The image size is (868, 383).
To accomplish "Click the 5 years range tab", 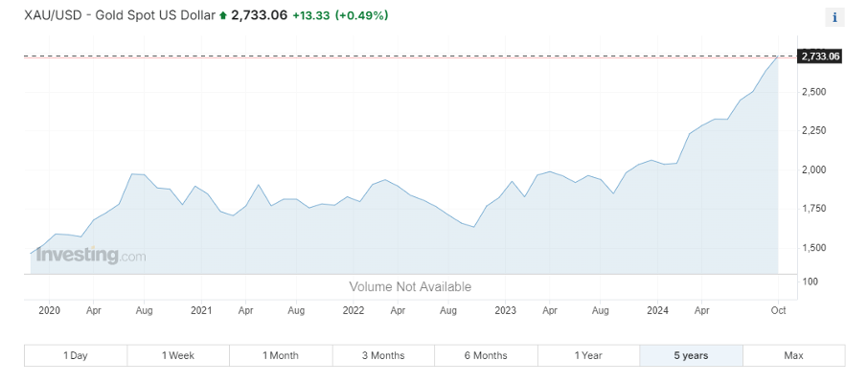I will (691, 355).
